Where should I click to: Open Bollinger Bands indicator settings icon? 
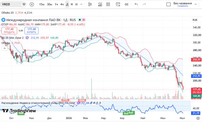point(27,38)
